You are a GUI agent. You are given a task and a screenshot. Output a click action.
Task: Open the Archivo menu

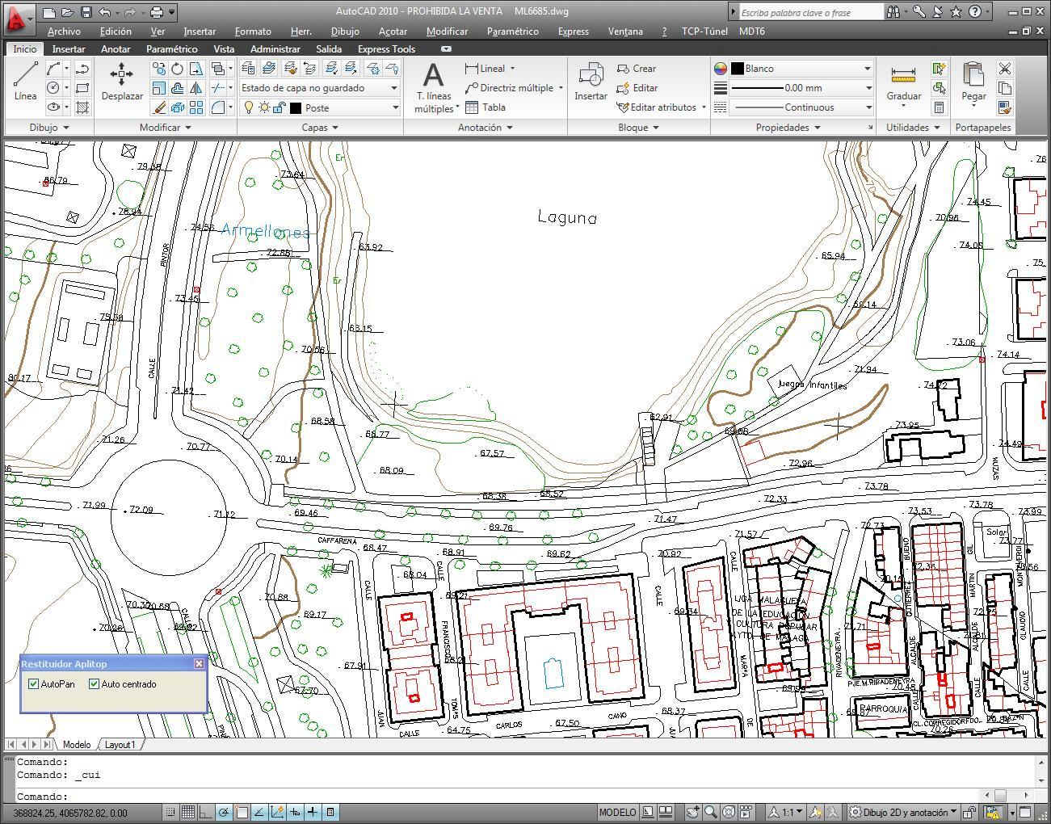64,32
